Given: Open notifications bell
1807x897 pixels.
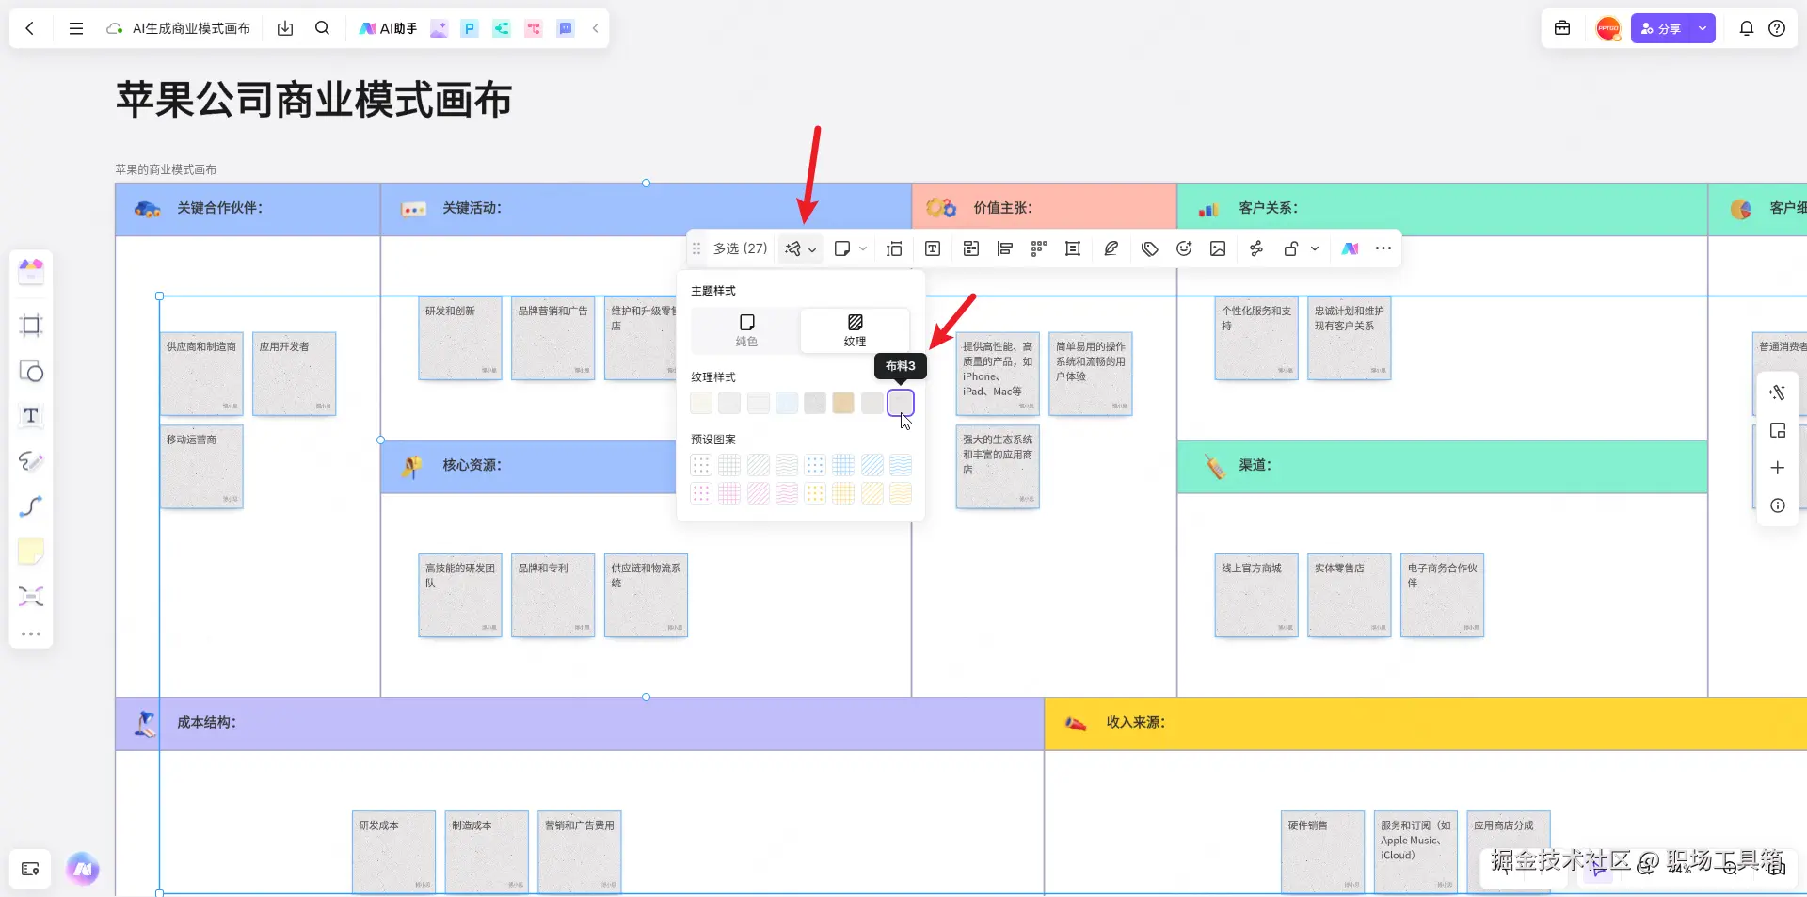Looking at the screenshot, I should pos(1747,28).
